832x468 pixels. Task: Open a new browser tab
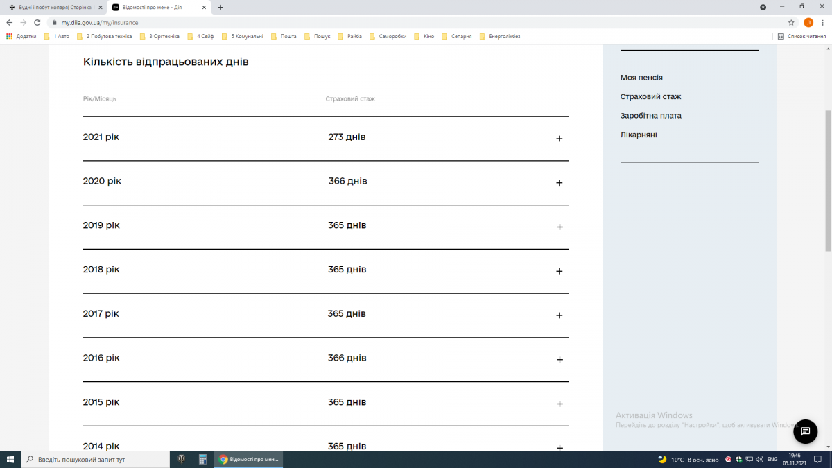220,7
